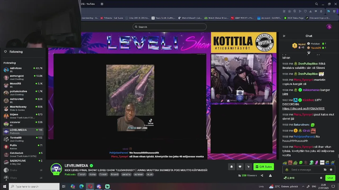Open SADBOYLIVE channel in sidebar
This screenshot has height=190, width=339.
(x=23, y=162)
